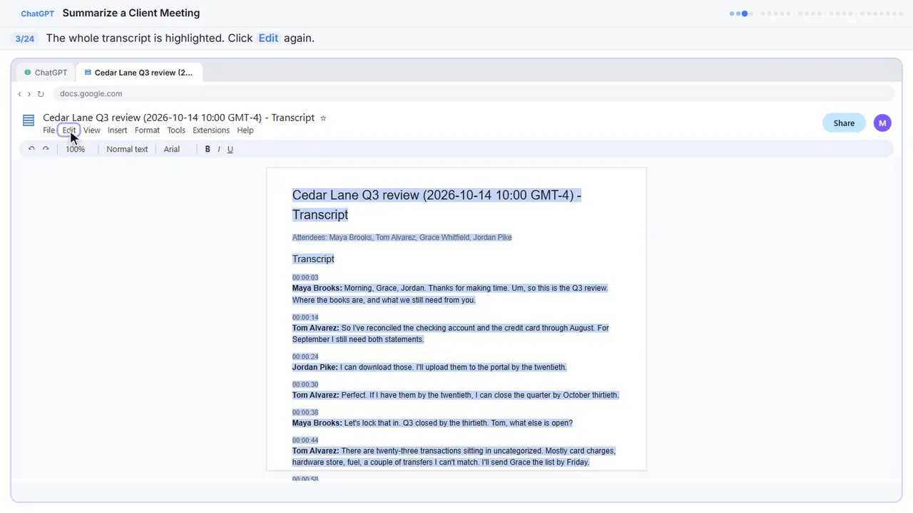Reload the docs.google.com page
The width and height of the screenshot is (913, 513).
tap(41, 94)
